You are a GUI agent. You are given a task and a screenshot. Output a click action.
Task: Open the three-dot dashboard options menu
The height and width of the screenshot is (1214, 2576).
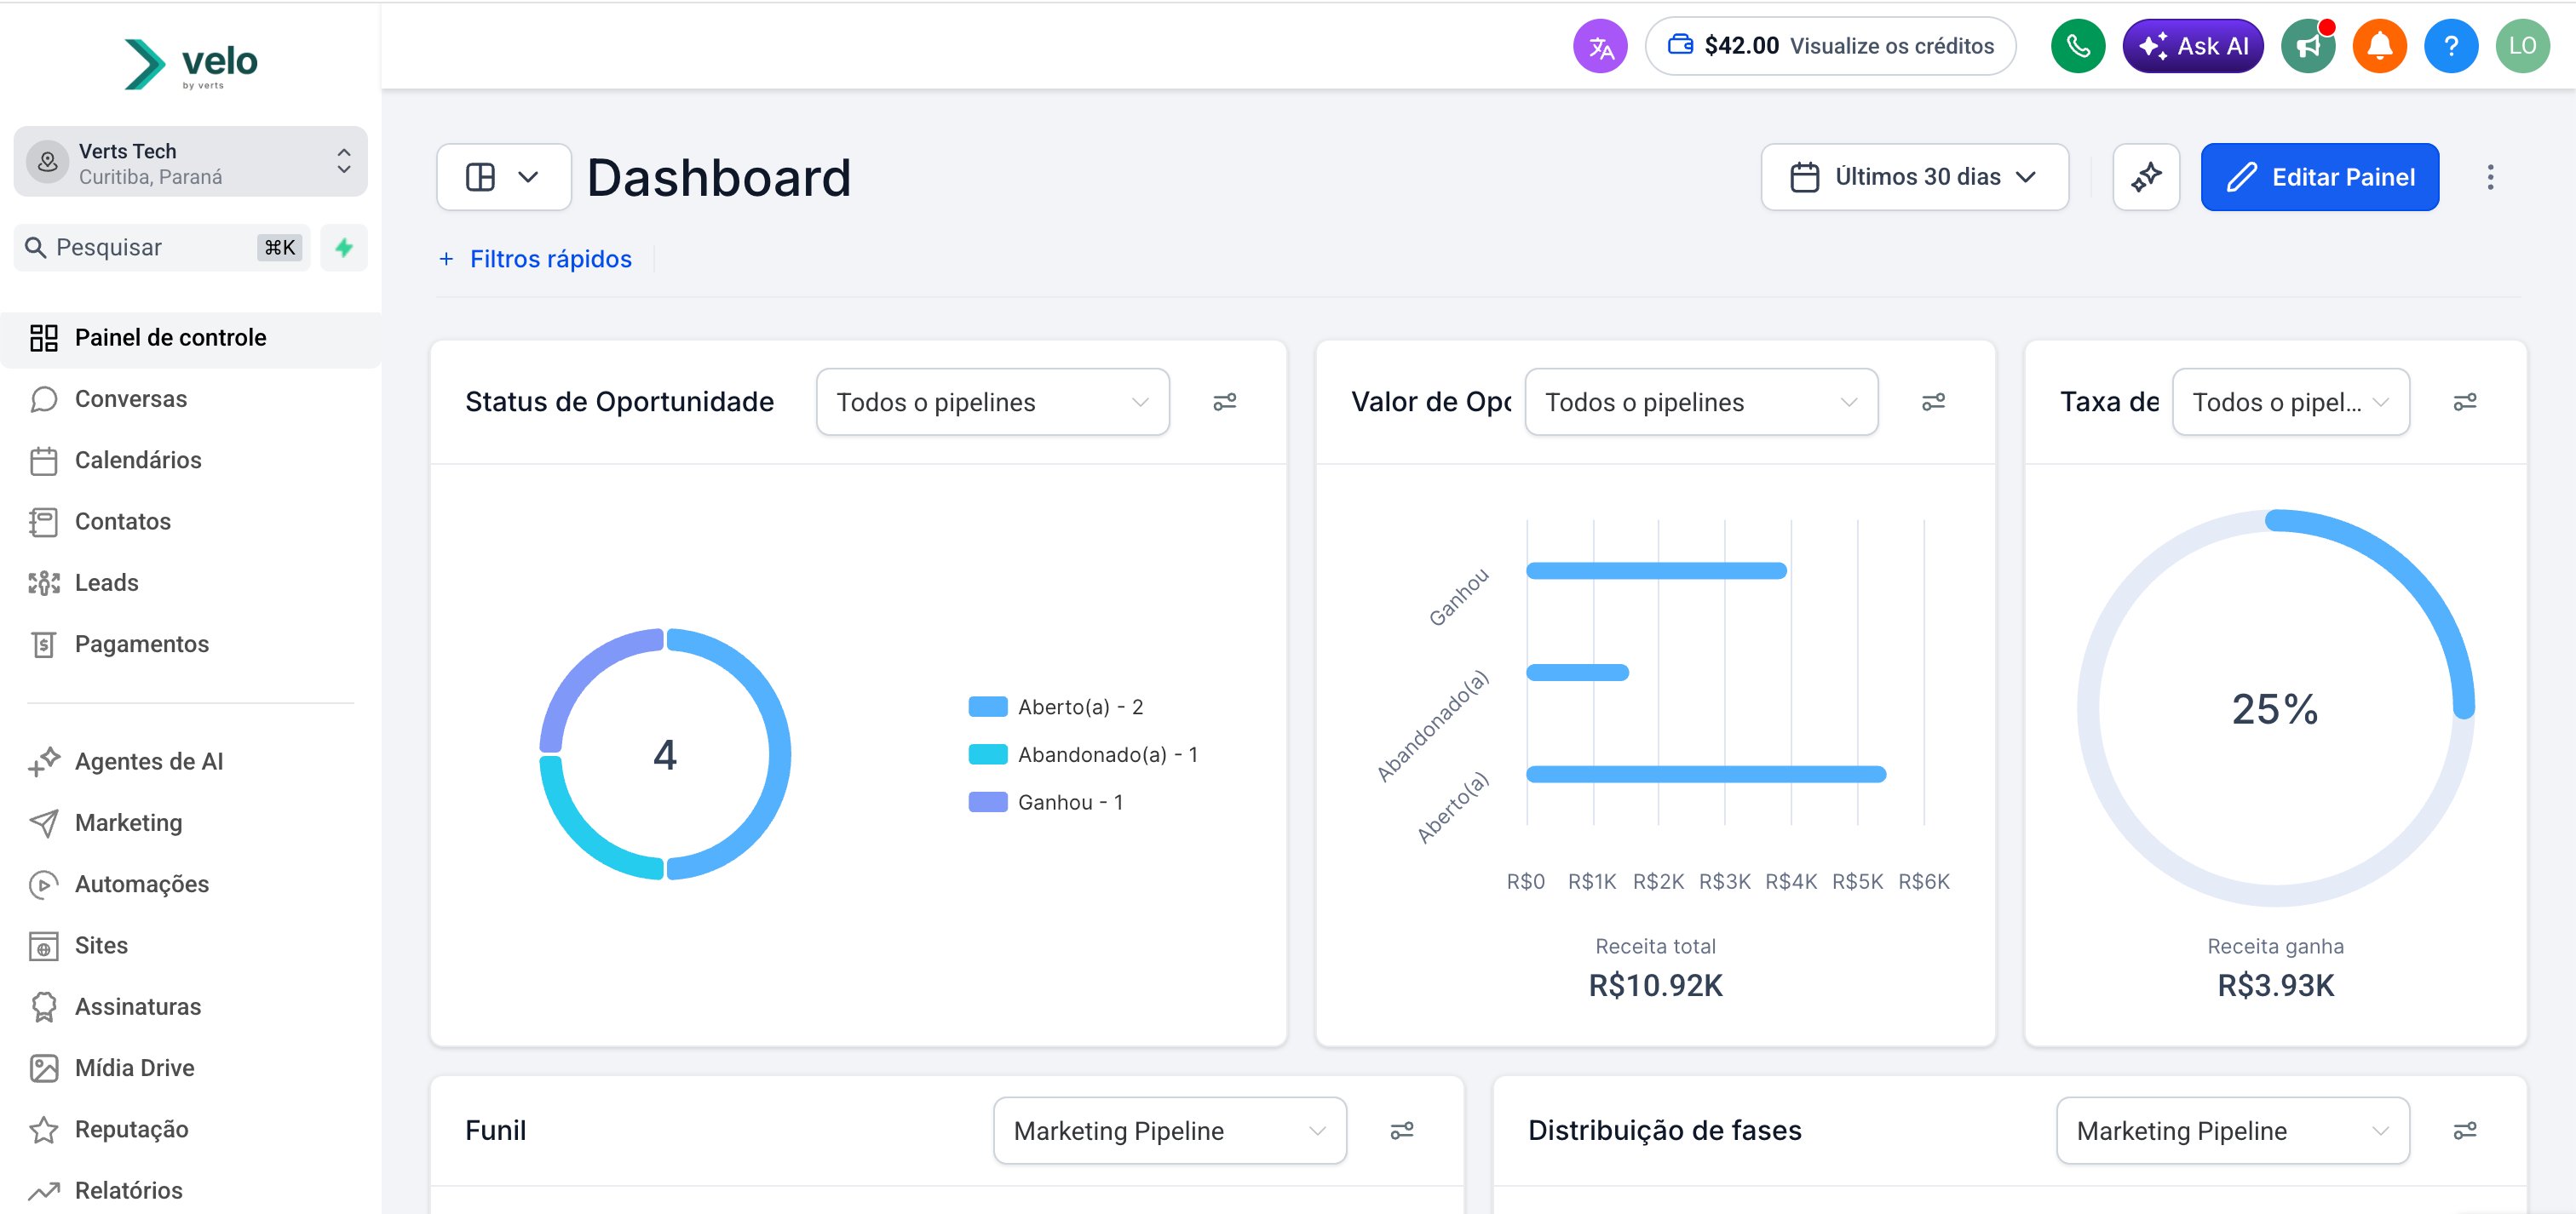pyautogui.click(x=2490, y=177)
